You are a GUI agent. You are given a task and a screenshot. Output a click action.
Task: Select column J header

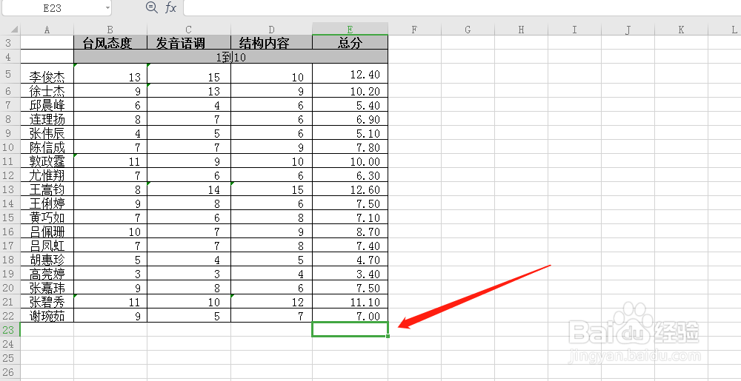[x=628, y=30]
